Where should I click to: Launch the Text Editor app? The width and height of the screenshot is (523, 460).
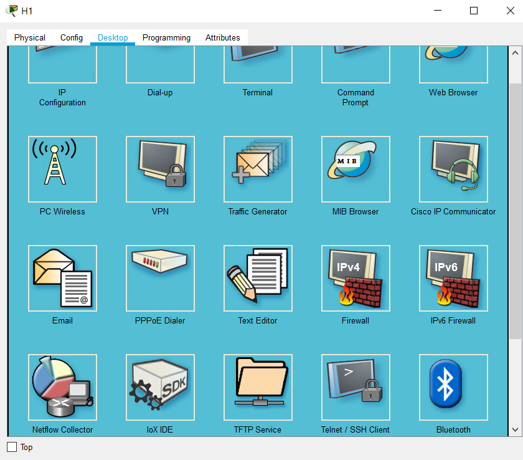point(258,279)
